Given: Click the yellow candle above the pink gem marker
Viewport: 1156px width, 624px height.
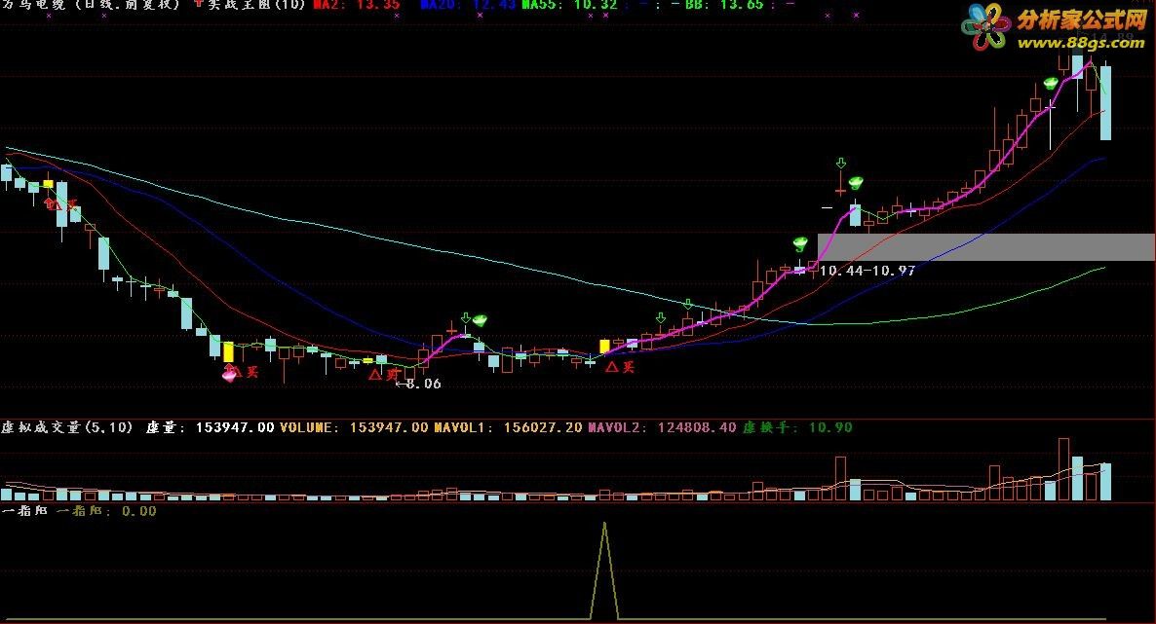Looking at the screenshot, I should 228,351.
